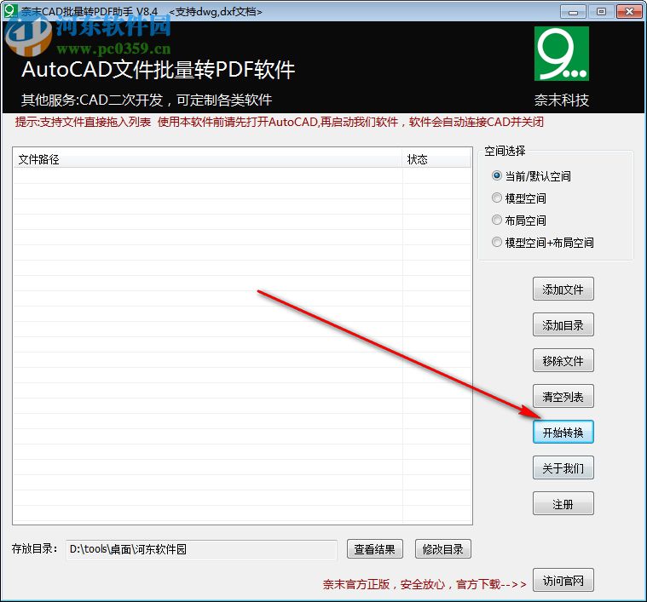This screenshot has width=647, height=602.
Task: Visit the official site via 访问官网
Action: pyautogui.click(x=563, y=580)
